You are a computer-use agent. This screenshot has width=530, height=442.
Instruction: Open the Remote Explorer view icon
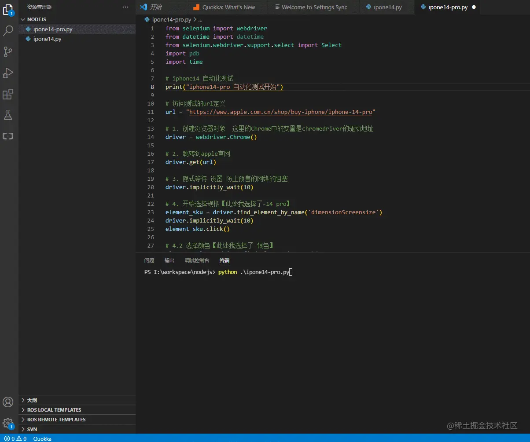point(8,136)
